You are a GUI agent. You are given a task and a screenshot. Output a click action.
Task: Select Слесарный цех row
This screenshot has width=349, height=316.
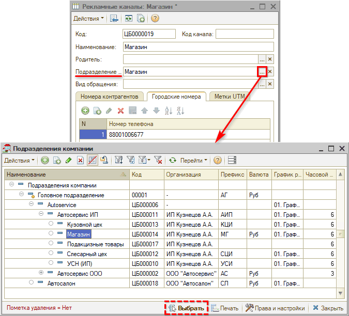pos(170,254)
